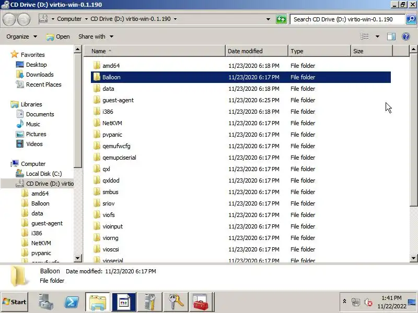This screenshot has width=418, height=313.
Task: Select the qemupciserial folder
Action: coord(241,158)
